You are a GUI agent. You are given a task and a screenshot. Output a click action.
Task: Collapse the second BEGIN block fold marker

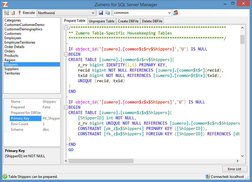pyautogui.click(x=66, y=107)
